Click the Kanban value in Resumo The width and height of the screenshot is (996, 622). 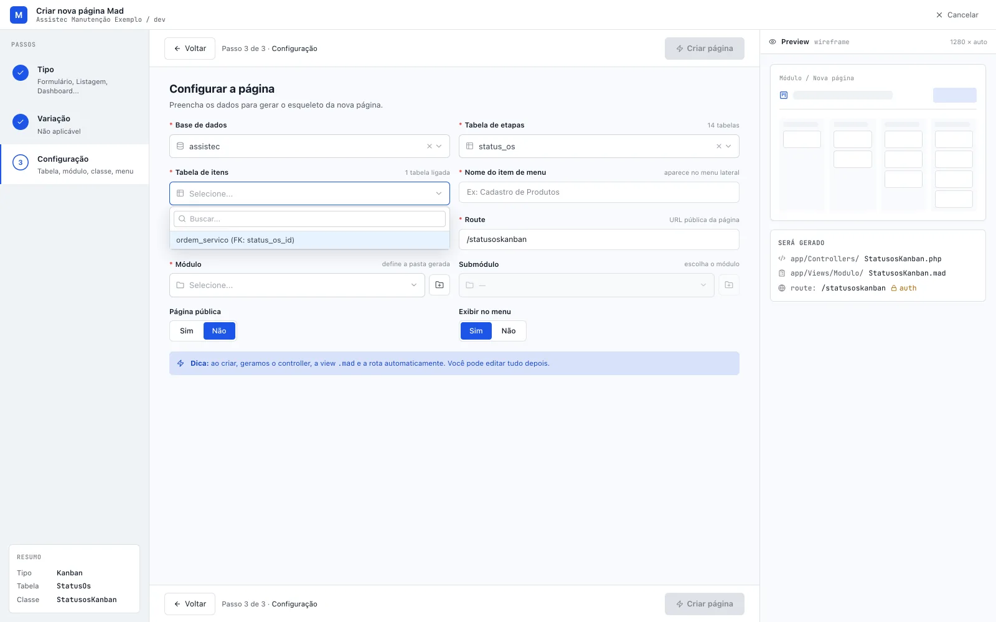70,573
